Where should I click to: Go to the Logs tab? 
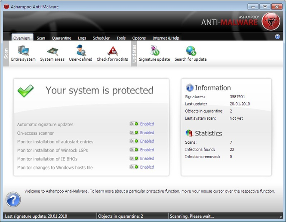[82, 38]
